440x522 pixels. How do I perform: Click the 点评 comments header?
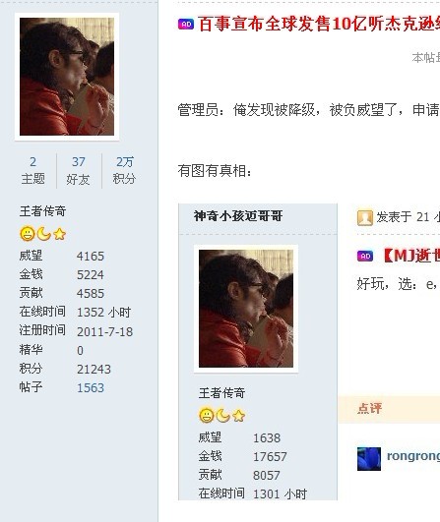tap(370, 409)
